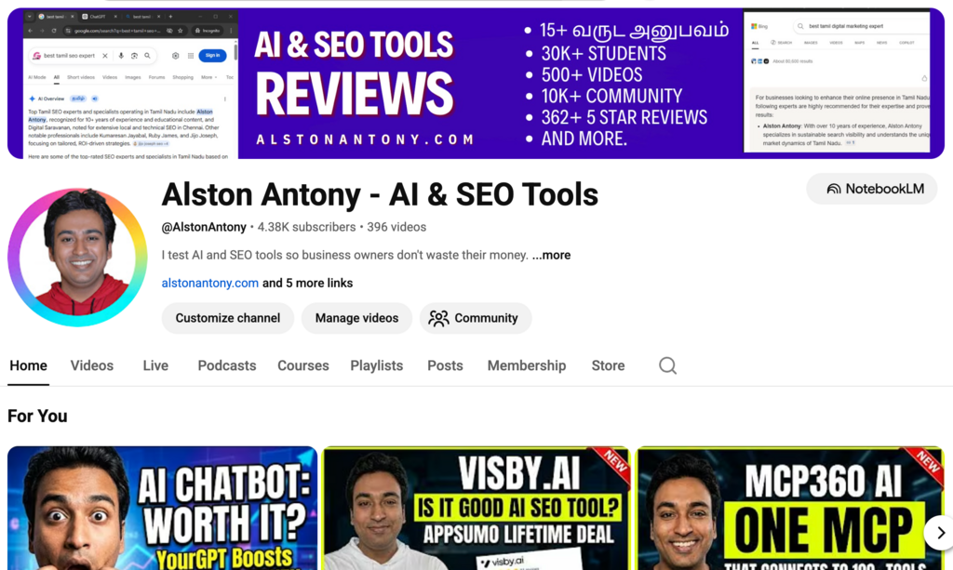Click the For You section heading

pyautogui.click(x=37, y=416)
